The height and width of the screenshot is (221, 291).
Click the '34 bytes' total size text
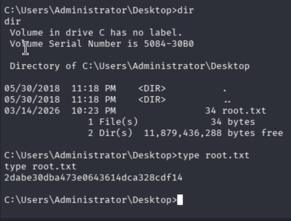(x=233, y=122)
